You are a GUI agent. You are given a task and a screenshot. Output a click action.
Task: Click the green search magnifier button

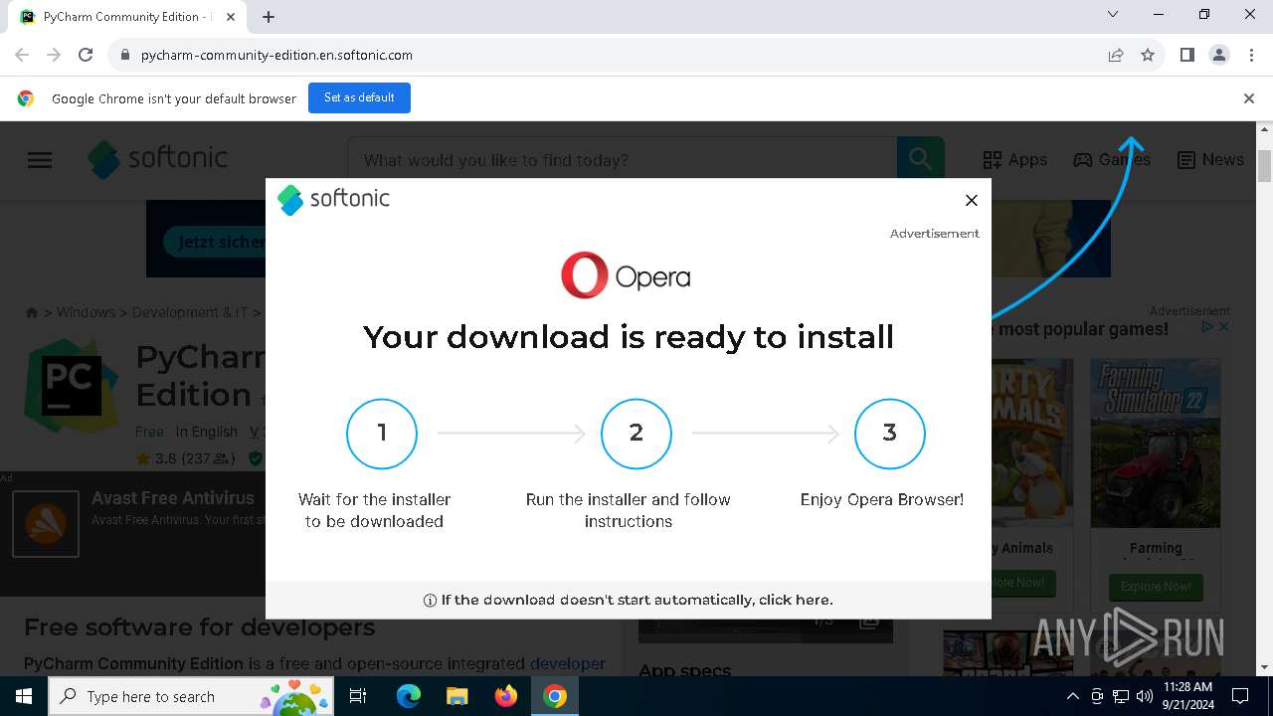point(920,160)
